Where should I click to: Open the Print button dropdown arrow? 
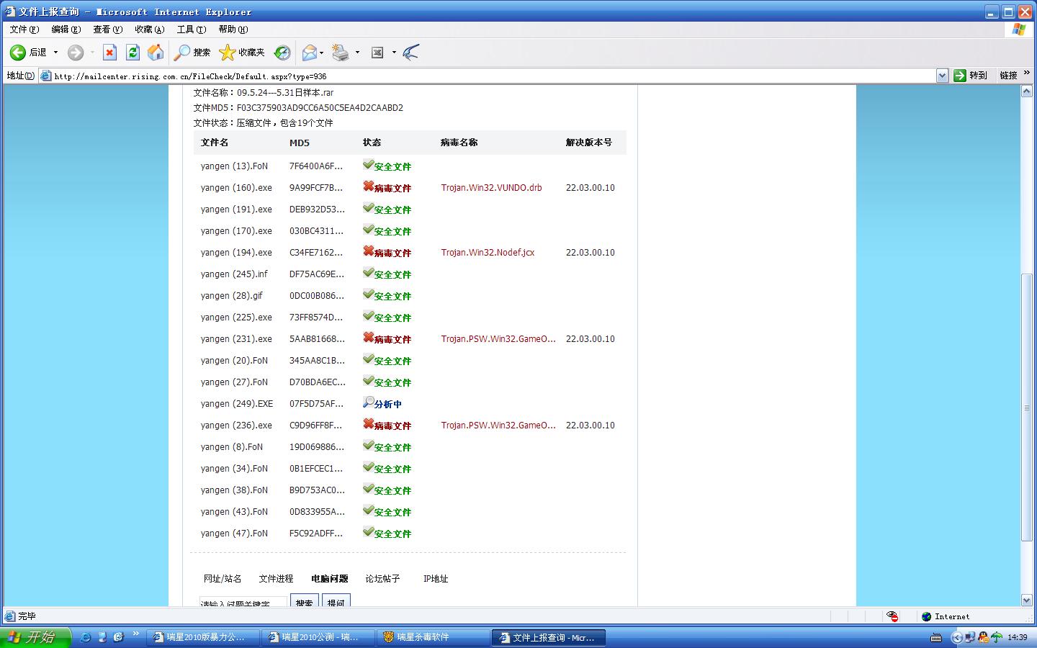coord(357,53)
